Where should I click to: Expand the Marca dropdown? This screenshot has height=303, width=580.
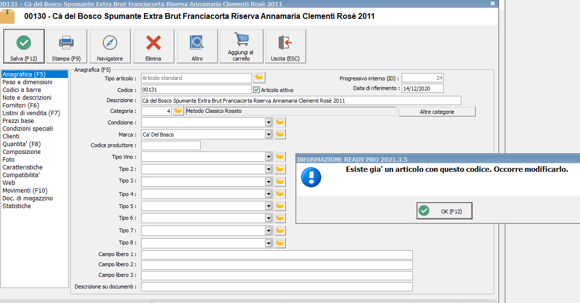click(269, 135)
